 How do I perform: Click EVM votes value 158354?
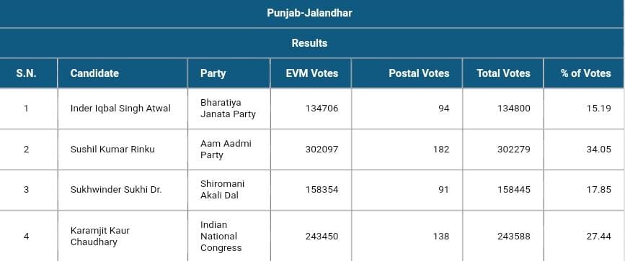click(322, 190)
